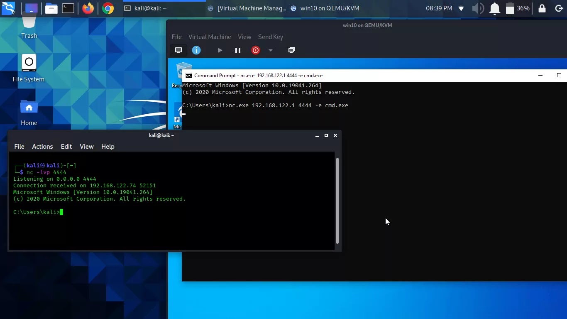567x319 pixels.
Task: Click the lock screen icon
Action: (x=542, y=8)
